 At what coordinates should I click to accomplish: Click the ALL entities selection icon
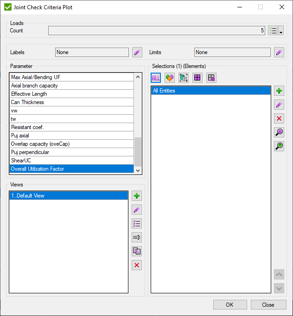[x=156, y=78]
